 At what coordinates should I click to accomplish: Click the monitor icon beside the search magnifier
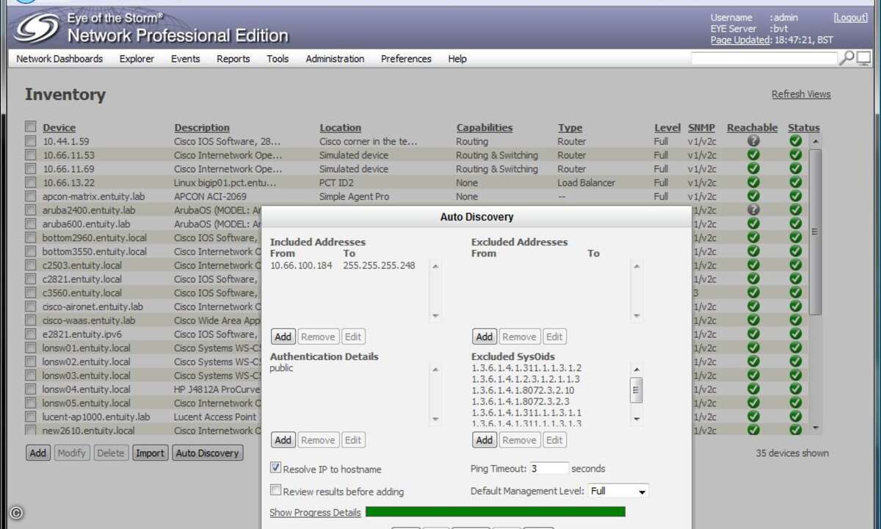(x=863, y=58)
